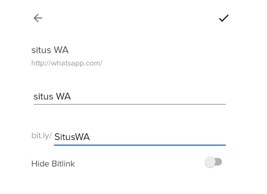The height and width of the screenshot is (194, 267).
Task: Click the empty area of title input
Action: [x=148, y=97]
